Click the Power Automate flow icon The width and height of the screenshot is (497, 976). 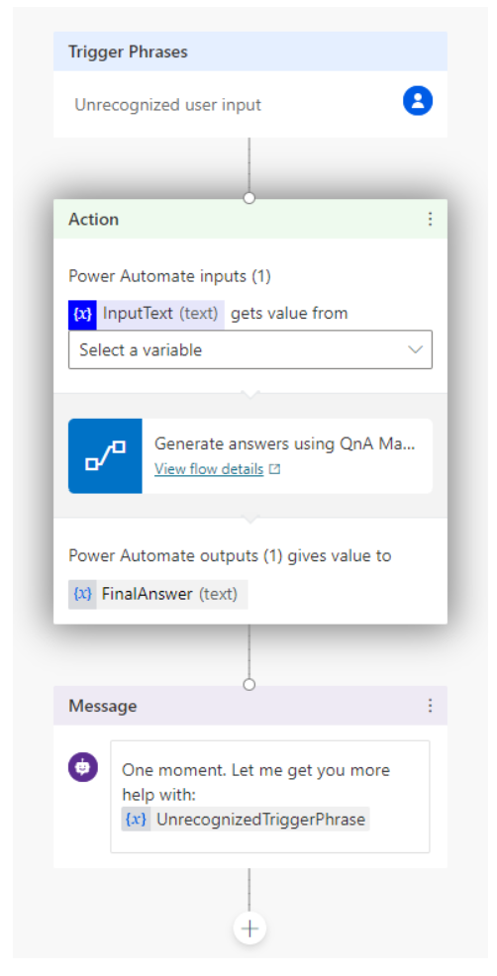tap(105, 456)
